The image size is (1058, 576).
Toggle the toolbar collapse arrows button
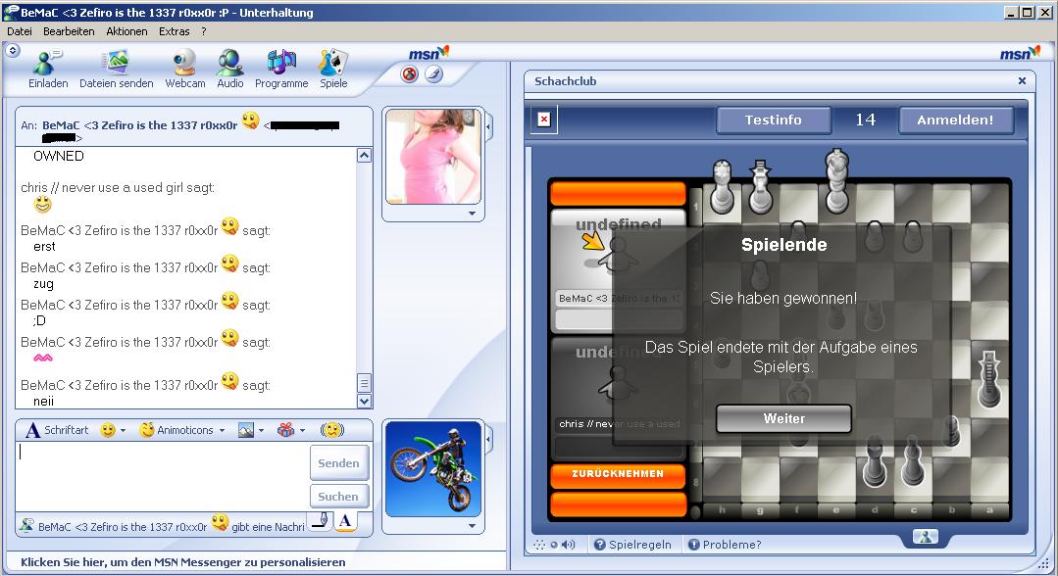tap(12, 51)
